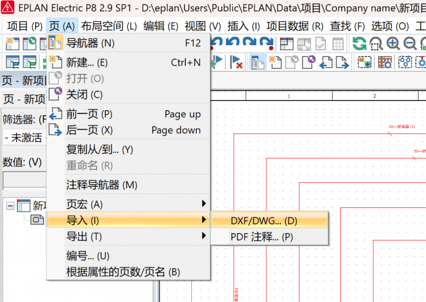This screenshot has height=302, width=426.
Task: Click the graphical editor layout toolbar icon
Action: [287, 43]
